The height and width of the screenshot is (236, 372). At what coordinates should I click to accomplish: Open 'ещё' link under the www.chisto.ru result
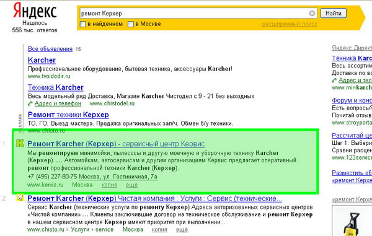click(182, 229)
